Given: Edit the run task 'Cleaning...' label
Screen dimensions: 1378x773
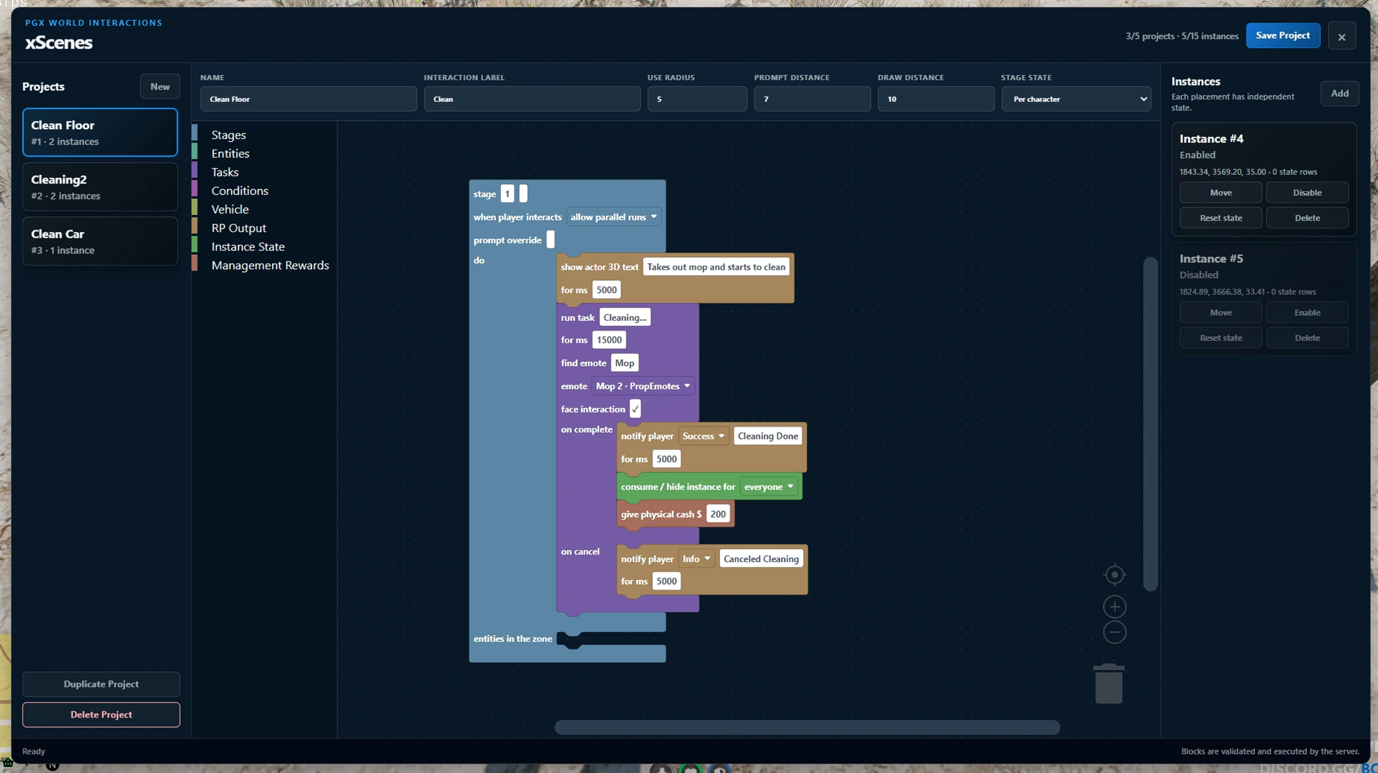Looking at the screenshot, I should [625, 317].
